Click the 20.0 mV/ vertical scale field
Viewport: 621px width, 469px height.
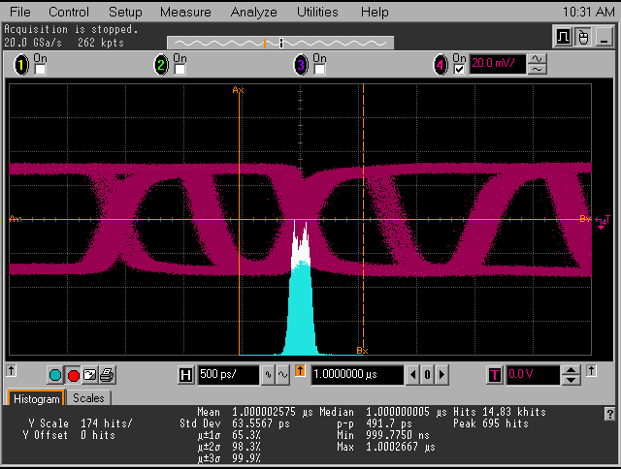coord(497,64)
